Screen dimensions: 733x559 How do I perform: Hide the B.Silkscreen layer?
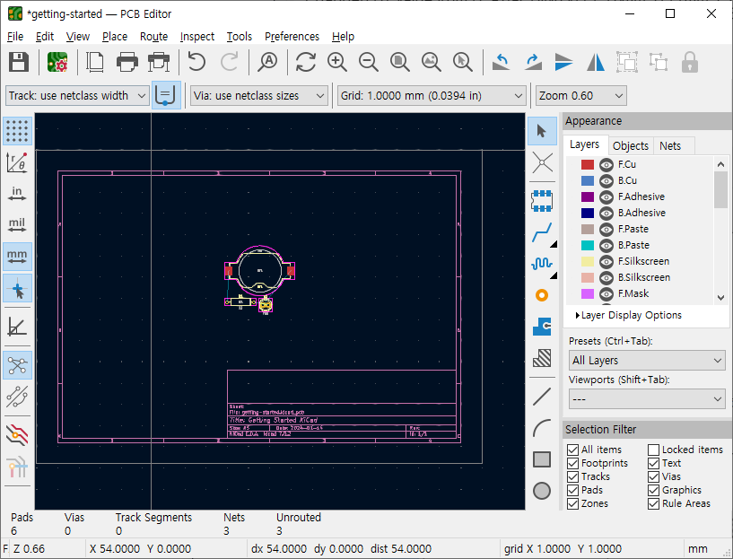(606, 277)
